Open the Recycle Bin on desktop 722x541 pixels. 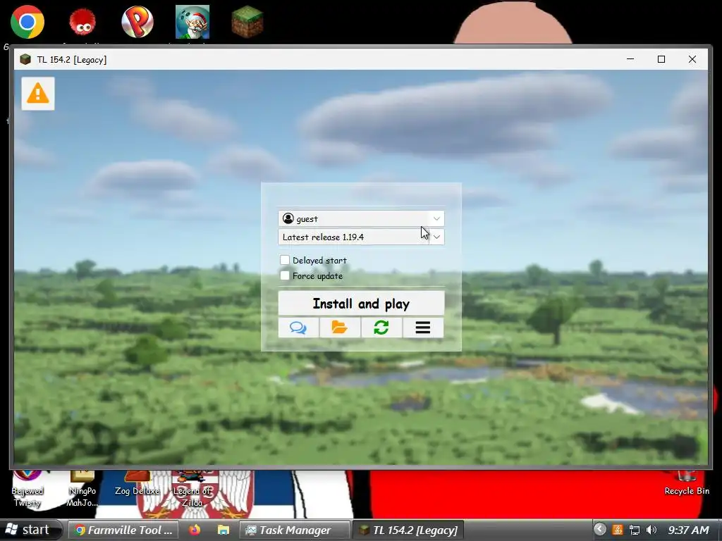click(x=687, y=483)
